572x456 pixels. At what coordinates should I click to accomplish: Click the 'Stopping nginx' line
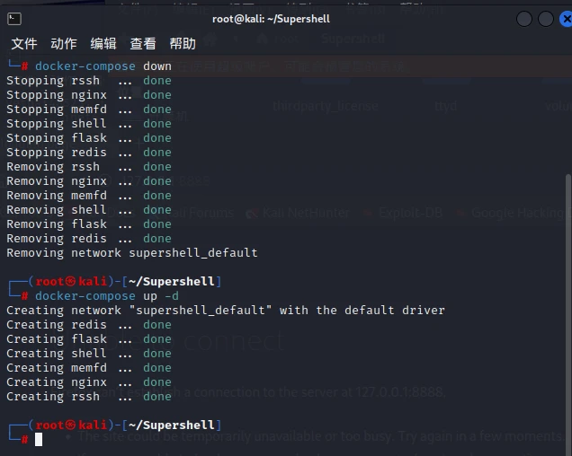click(89, 95)
